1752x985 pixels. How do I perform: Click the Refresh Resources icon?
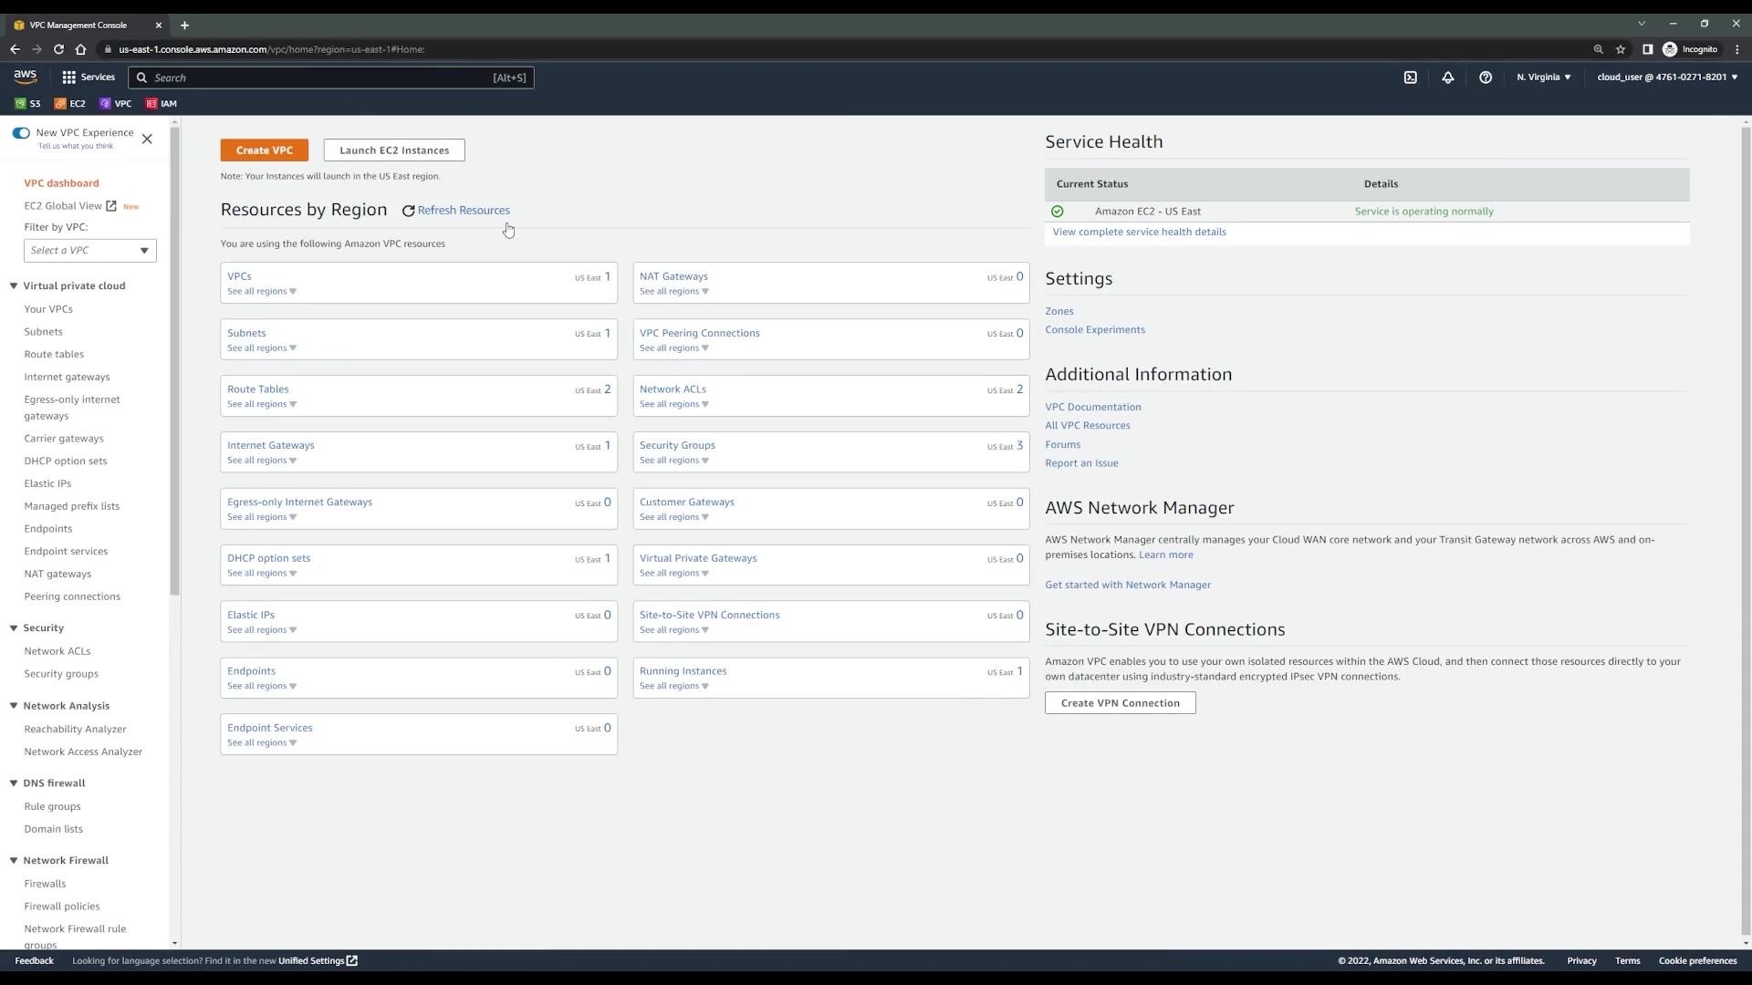(x=408, y=211)
